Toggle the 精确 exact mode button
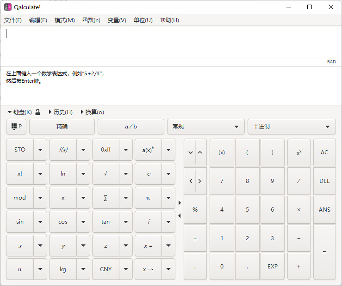 point(62,127)
